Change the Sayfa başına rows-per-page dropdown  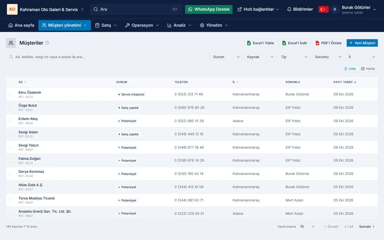tap(307, 226)
